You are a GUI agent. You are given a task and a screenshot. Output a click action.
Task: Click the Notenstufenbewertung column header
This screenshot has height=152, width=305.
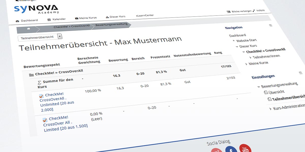(x=192, y=55)
